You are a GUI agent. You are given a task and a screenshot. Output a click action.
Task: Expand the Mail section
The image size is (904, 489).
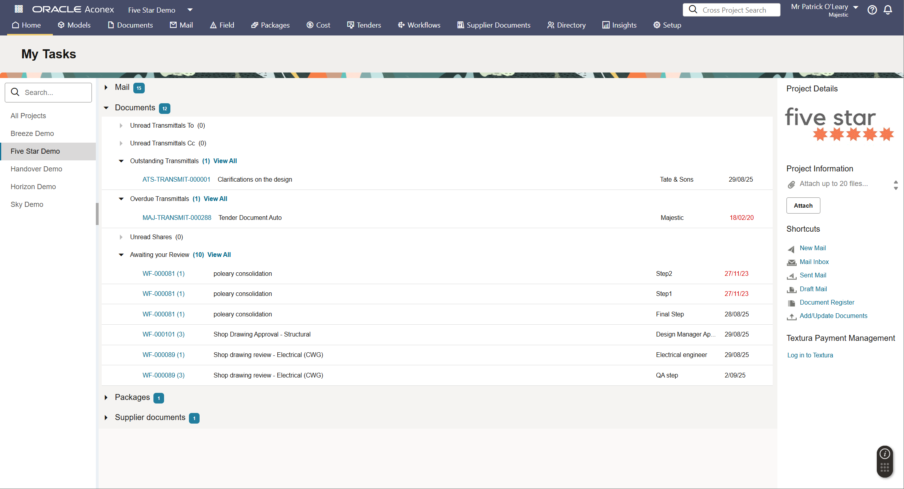pos(106,87)
